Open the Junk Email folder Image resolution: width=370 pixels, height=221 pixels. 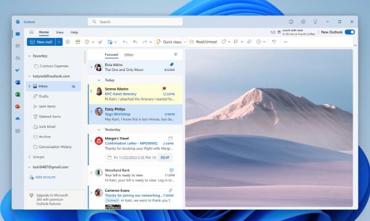[47, 127]
